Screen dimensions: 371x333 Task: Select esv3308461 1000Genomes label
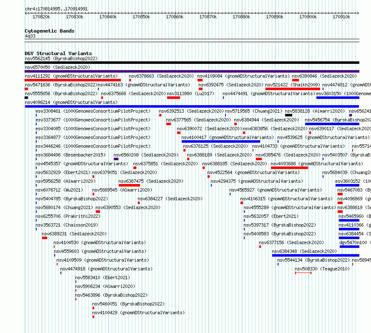pyautogui.click(x=93, y=111)
